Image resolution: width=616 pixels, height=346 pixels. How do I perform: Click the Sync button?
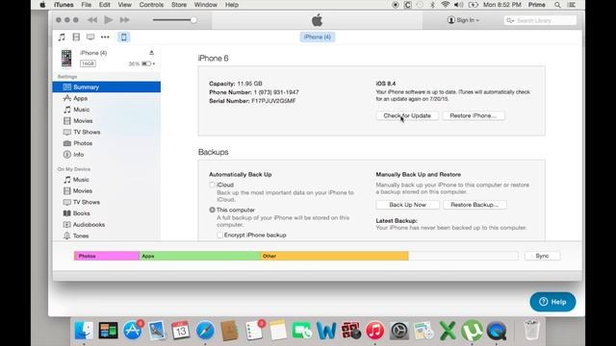(x=542, y=256)
